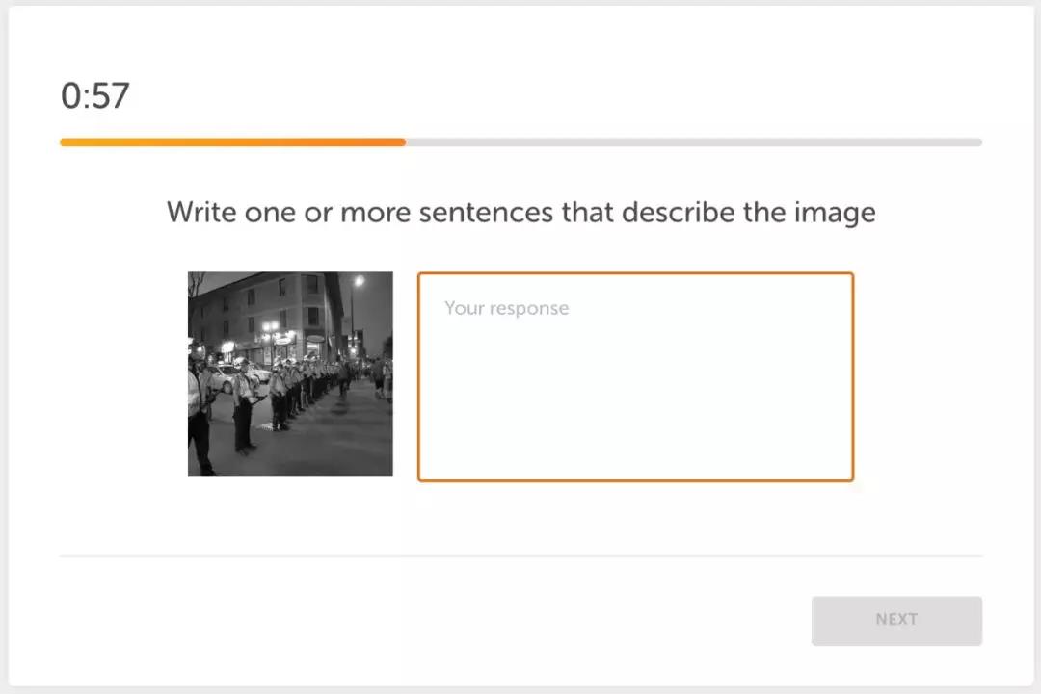Focus the Your response text box
The height and width of the screenshot is (694, 1041).
pyautogui.click(x=635, y=376)
